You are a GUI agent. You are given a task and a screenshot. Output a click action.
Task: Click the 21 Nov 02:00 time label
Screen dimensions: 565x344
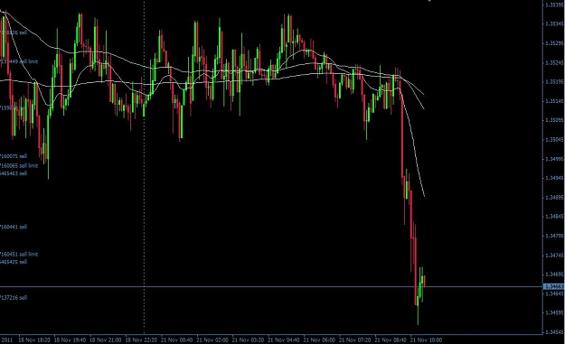(x=212, y=339)
